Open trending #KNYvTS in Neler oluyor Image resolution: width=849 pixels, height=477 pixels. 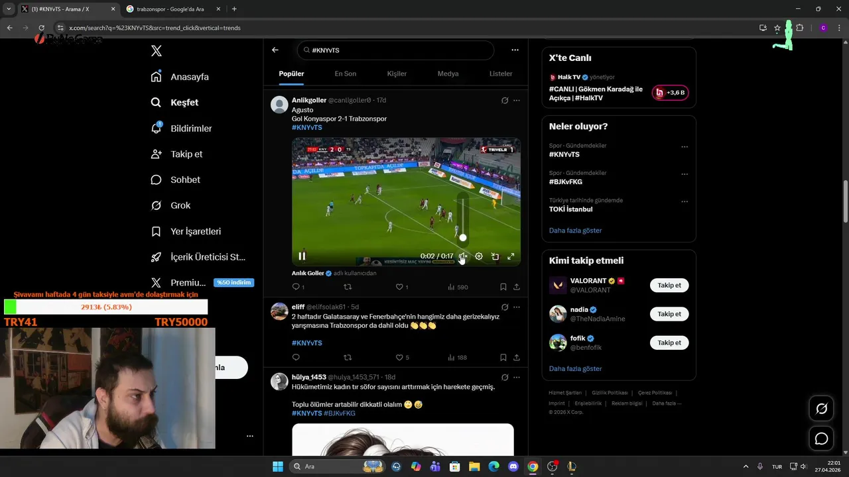pyautogui.click(x=564, y=154)
